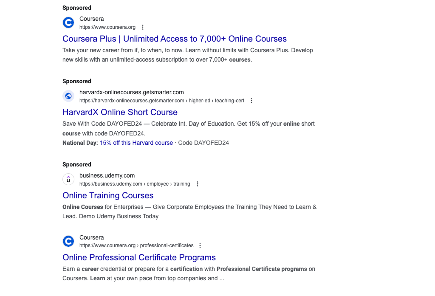Click the https://www.coursera.org URL text

(107, 27)
